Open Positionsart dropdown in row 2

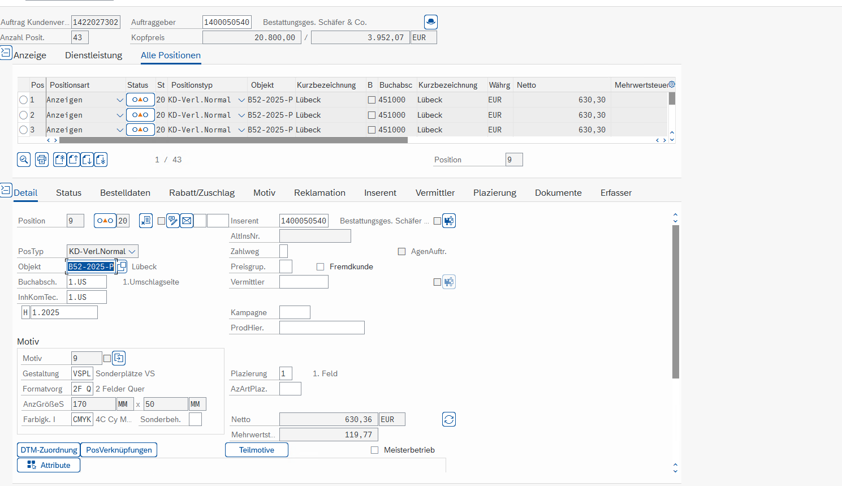[120, 115]
